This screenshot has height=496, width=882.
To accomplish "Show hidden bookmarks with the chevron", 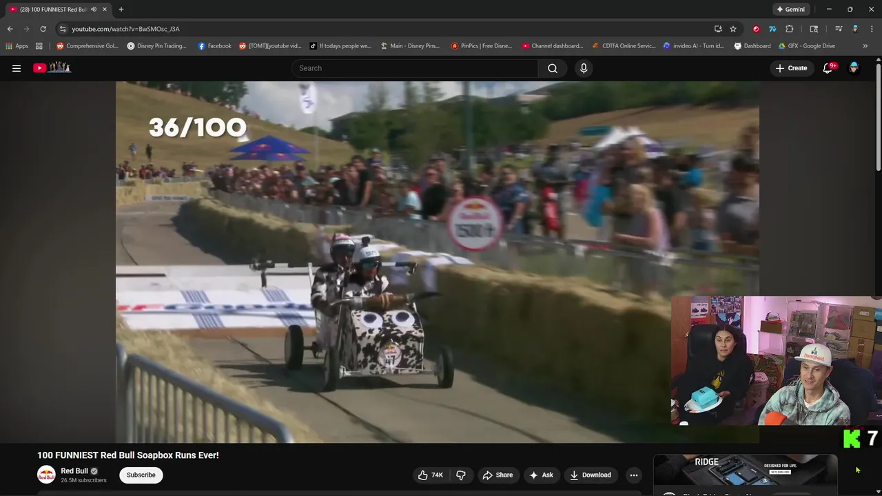I will tap(865, 46).
